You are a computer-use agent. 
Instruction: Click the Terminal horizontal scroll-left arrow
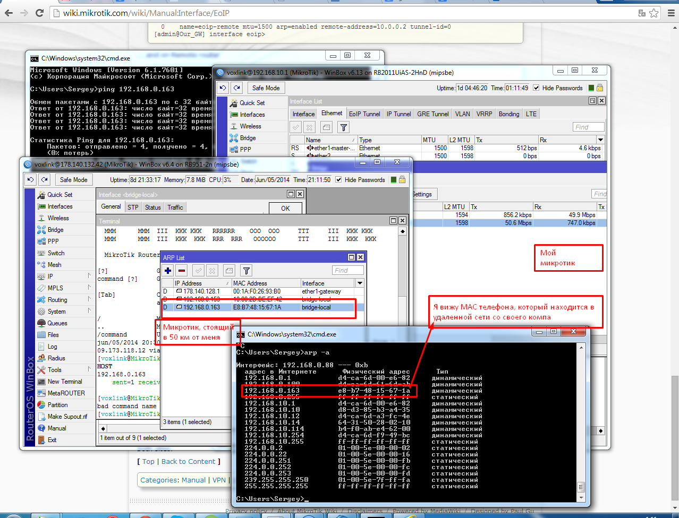click(103, 429)
